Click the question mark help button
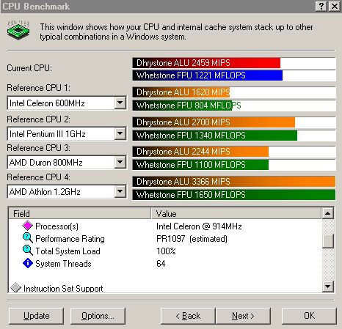Viewport: 342px width, 329px height. [321, 6]
